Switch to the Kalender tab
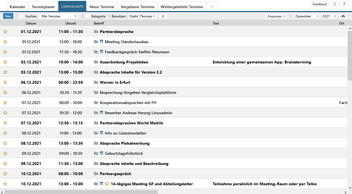The width and height of the screenshot is (352, 194). [17, 7]
